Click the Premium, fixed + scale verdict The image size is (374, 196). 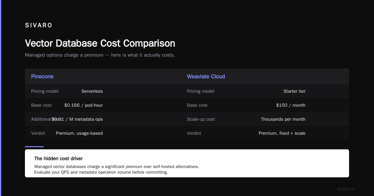coord(282,133)
